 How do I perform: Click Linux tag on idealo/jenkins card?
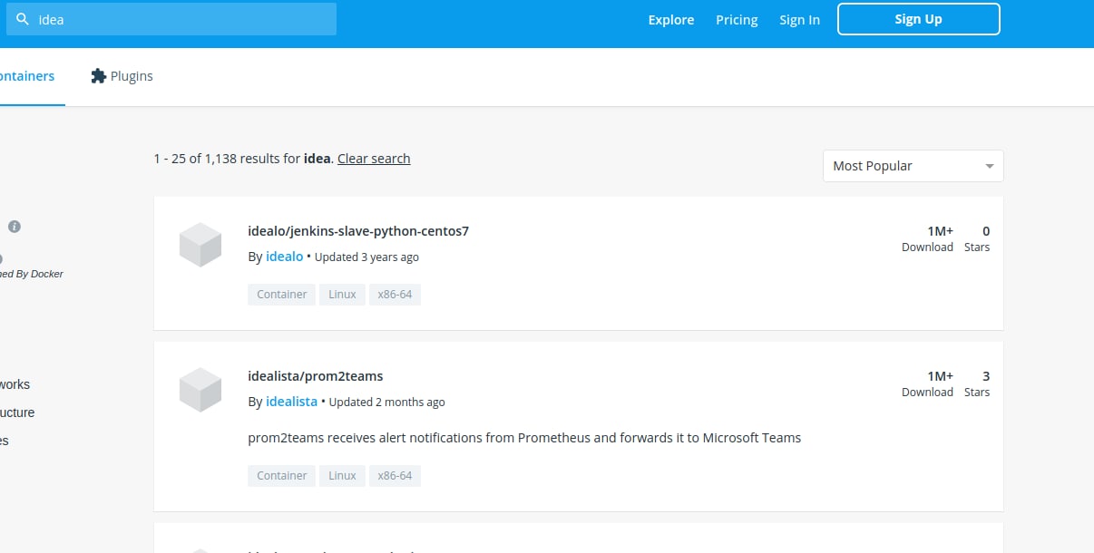point(342,295)
